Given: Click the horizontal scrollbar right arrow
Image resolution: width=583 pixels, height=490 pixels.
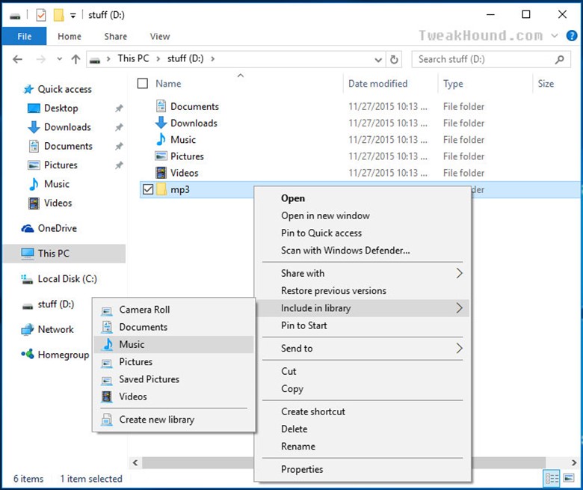Looking at the screenshot, I should click(x=574, y=462).
